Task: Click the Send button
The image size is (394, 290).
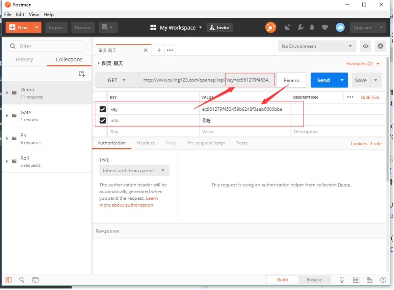Action: 324,80
